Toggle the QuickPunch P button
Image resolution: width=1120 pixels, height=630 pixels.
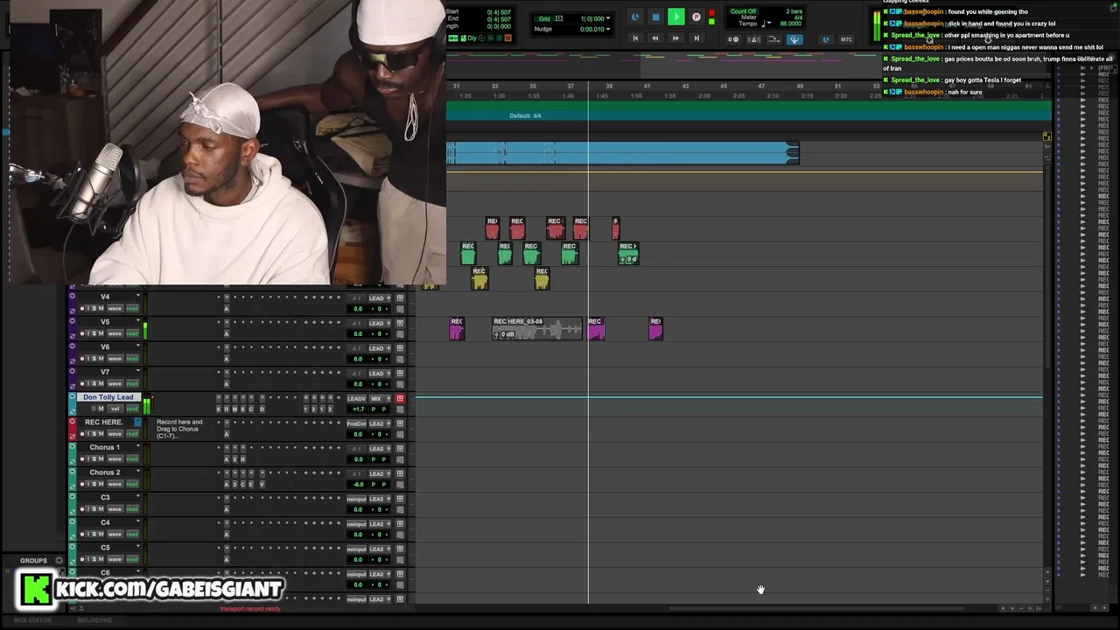coord(696,17)
